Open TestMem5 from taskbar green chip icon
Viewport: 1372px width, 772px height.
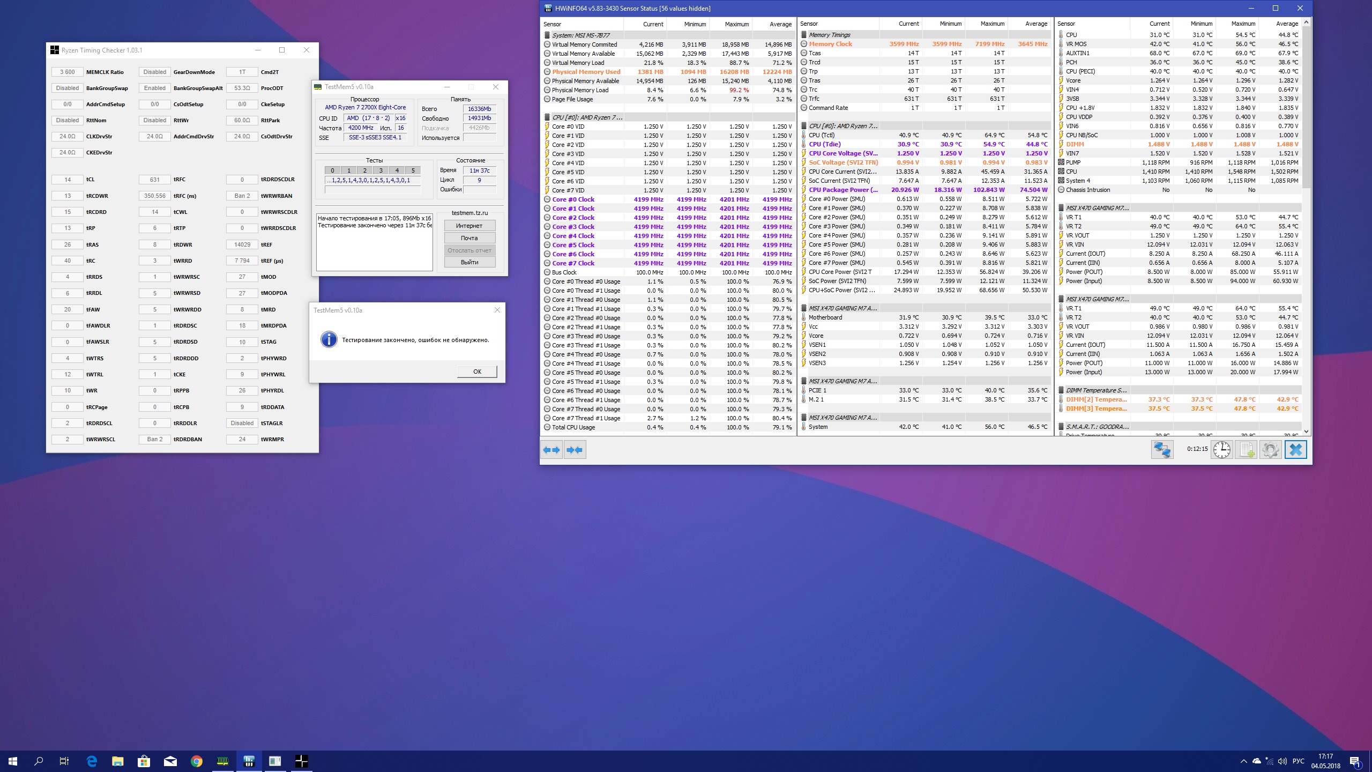click(222, 761)
